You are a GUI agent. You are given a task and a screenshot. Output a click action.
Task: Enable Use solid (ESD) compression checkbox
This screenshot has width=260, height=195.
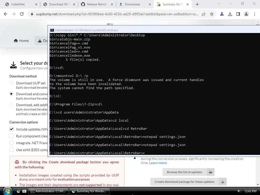(x=11, y=150)
